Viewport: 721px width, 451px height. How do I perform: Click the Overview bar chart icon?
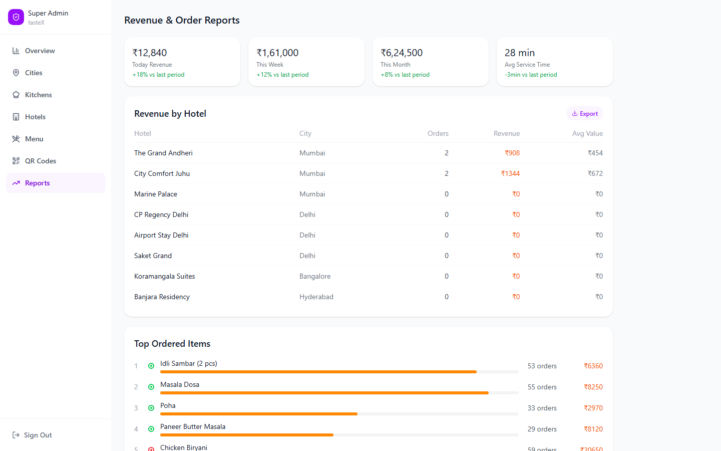tap(16, 51)
